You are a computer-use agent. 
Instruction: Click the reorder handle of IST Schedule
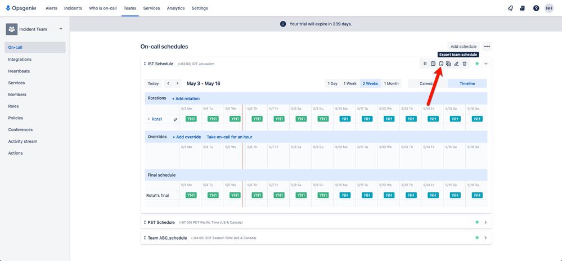[x=145, y=64]
